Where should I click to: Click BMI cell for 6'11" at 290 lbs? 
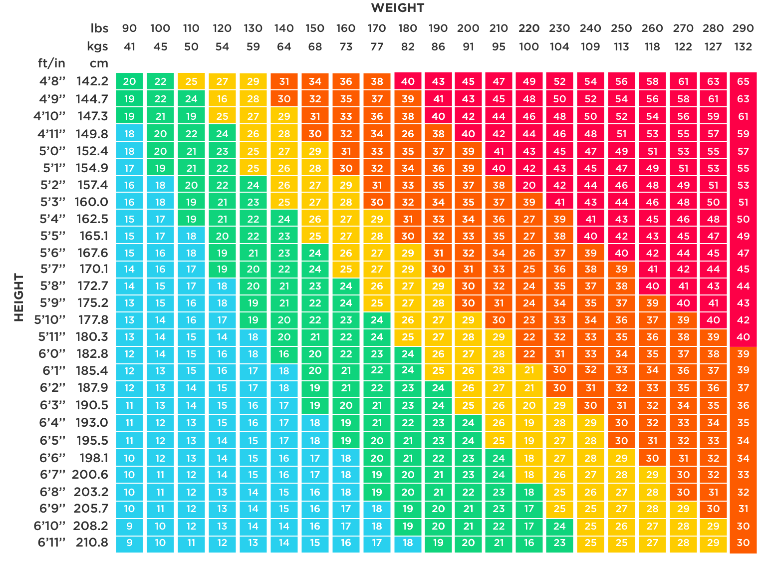[743, 543]
